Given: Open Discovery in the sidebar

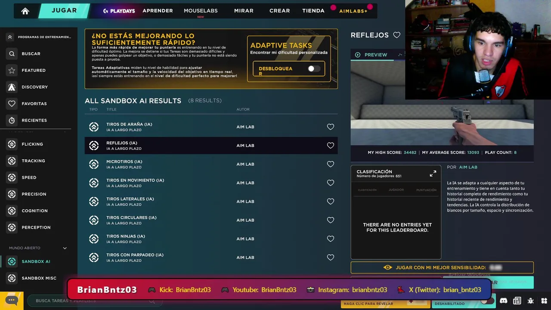Looking at the screenshot, I should tap(34, 87).
